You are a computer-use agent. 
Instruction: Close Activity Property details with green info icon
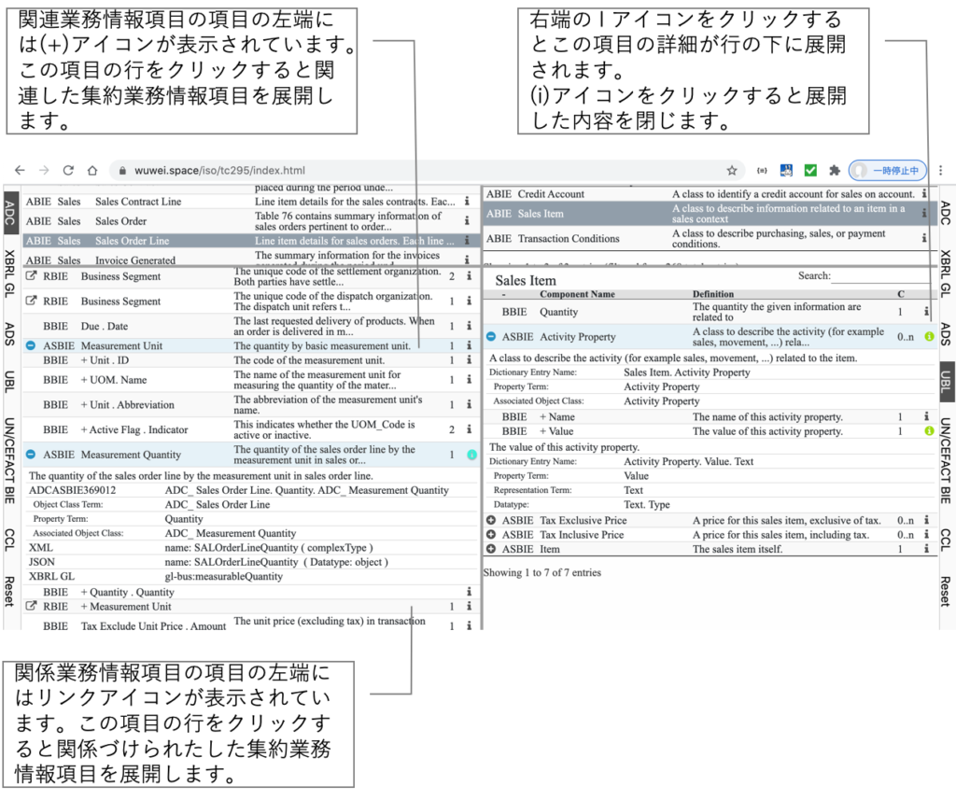coord(929,337)
